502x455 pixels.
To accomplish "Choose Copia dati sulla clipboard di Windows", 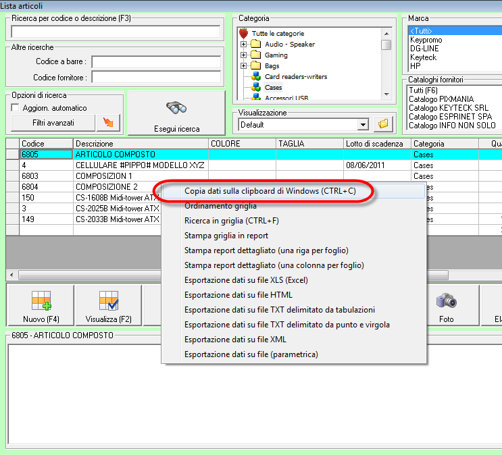I will click(294, 191).
